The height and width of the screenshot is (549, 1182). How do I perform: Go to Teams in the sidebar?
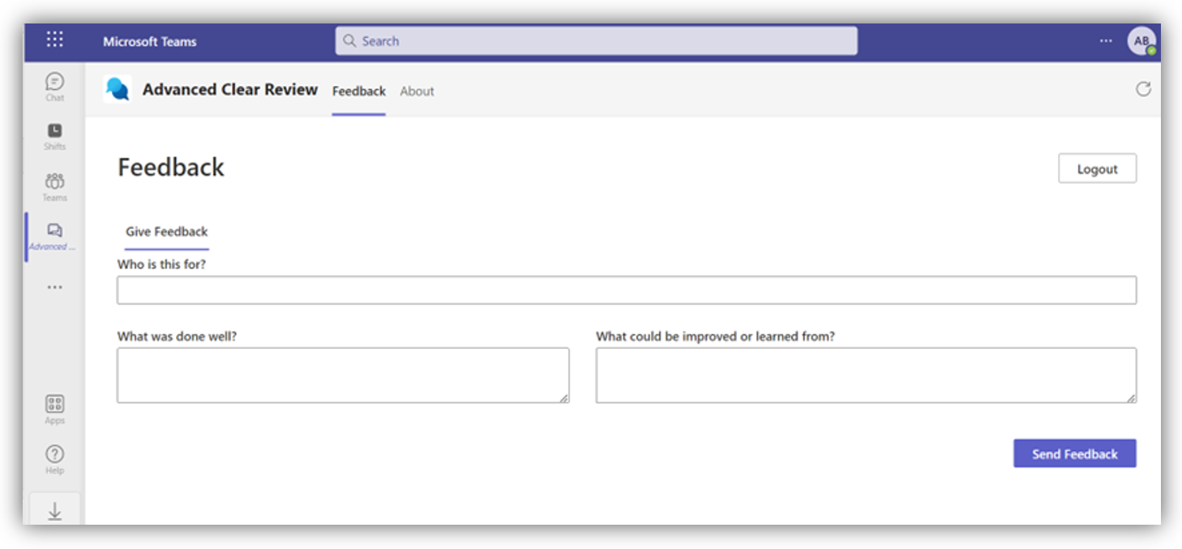[54, 185]
